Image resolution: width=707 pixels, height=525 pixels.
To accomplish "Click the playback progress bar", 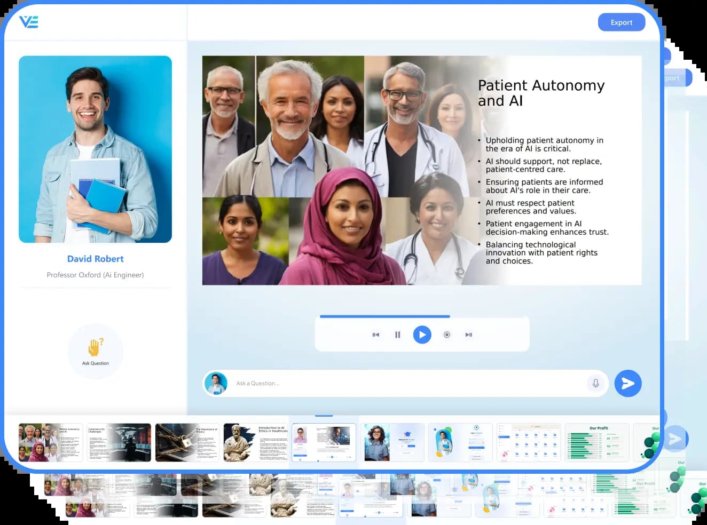I will coord(384,316).
